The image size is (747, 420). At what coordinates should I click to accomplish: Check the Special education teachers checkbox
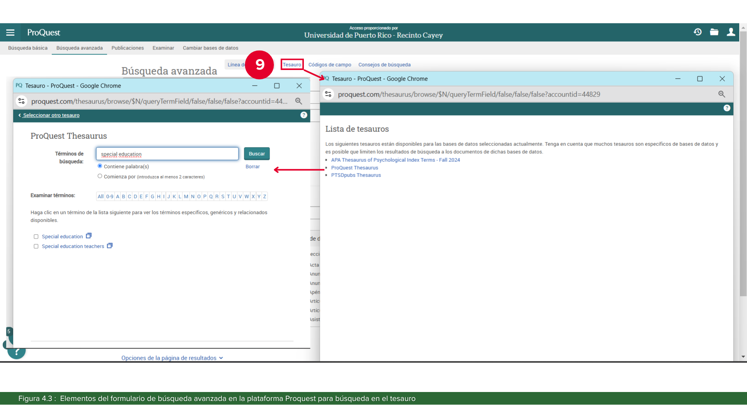(36, 246)
